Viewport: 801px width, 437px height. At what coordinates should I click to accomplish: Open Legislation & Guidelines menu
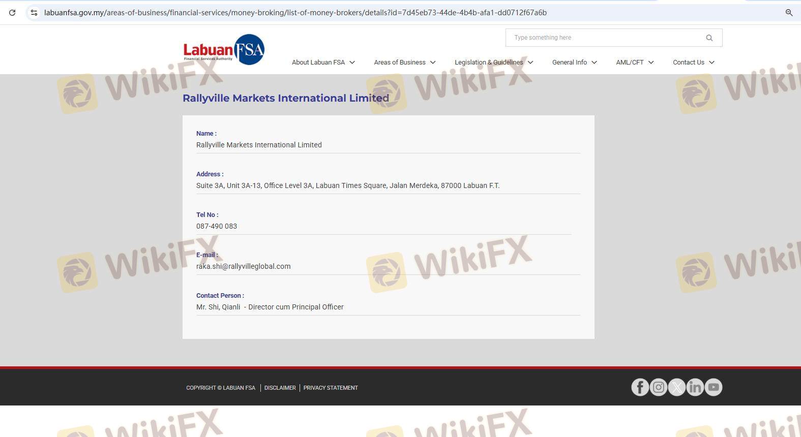pos(488,63)
